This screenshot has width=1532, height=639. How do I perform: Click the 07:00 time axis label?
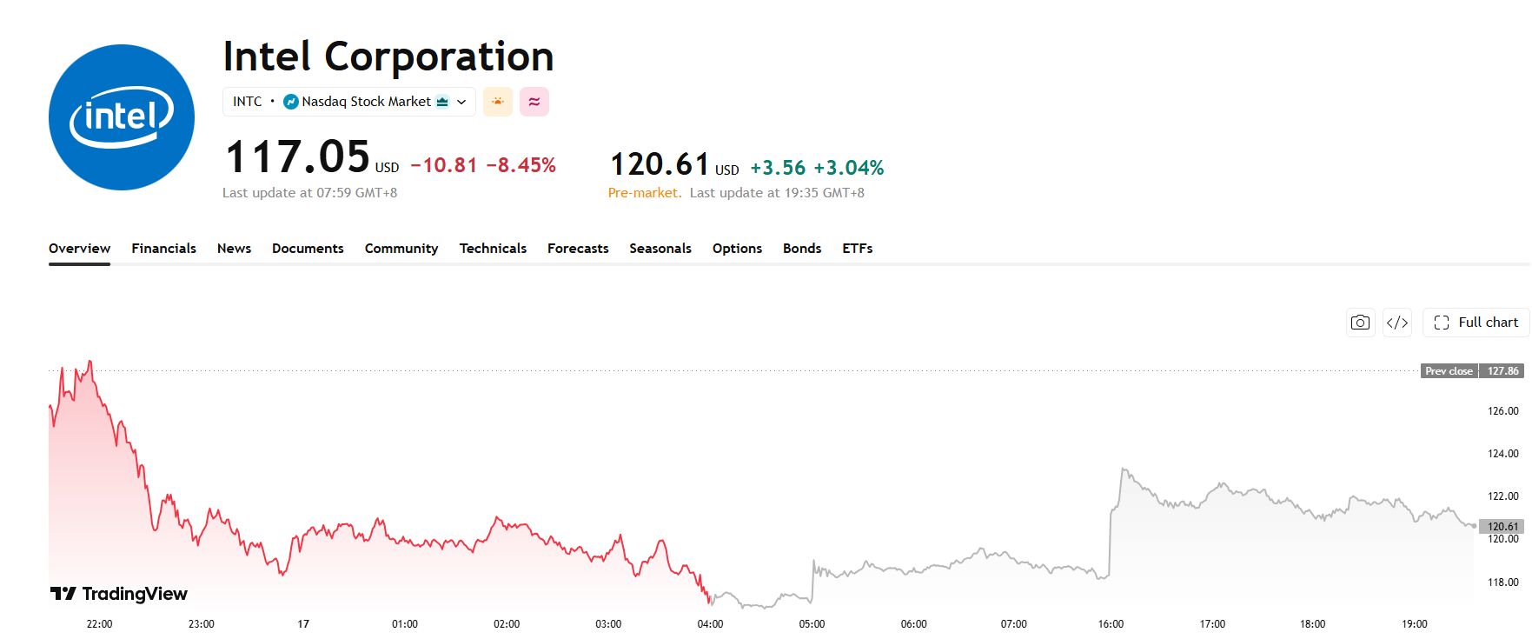point(1014,624)
